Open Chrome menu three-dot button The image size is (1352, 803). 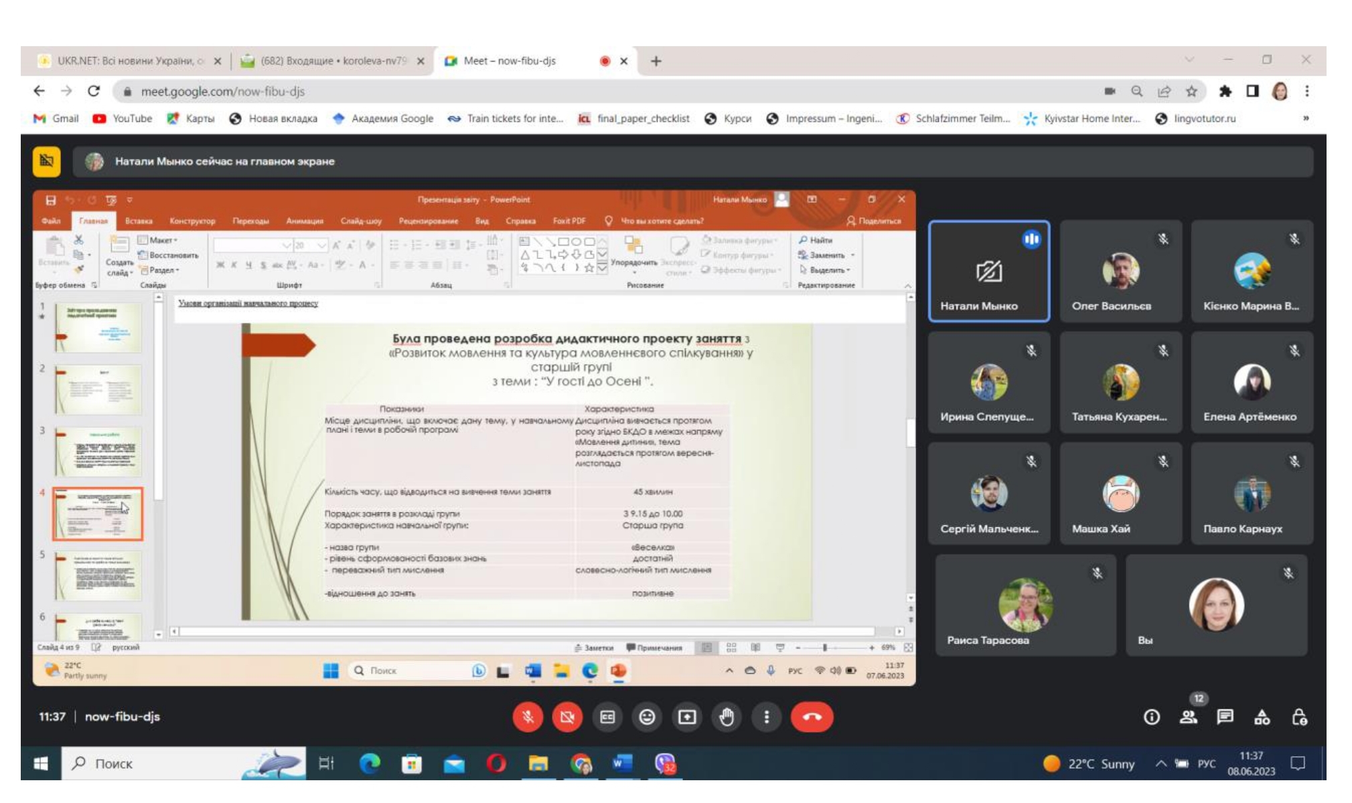click(x=1306, y=91)
